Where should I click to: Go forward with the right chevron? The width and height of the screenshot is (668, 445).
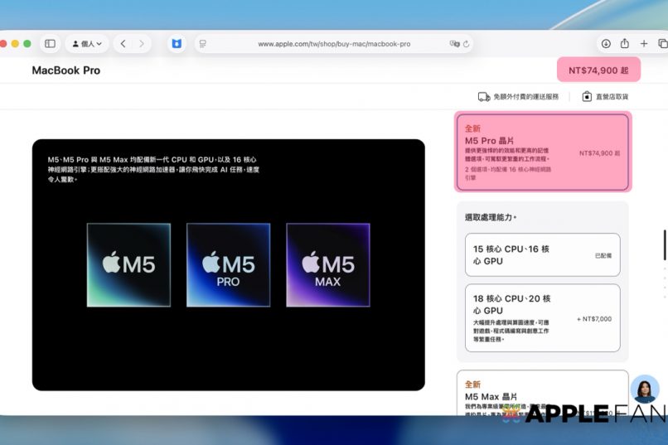[x=142, y=44]
